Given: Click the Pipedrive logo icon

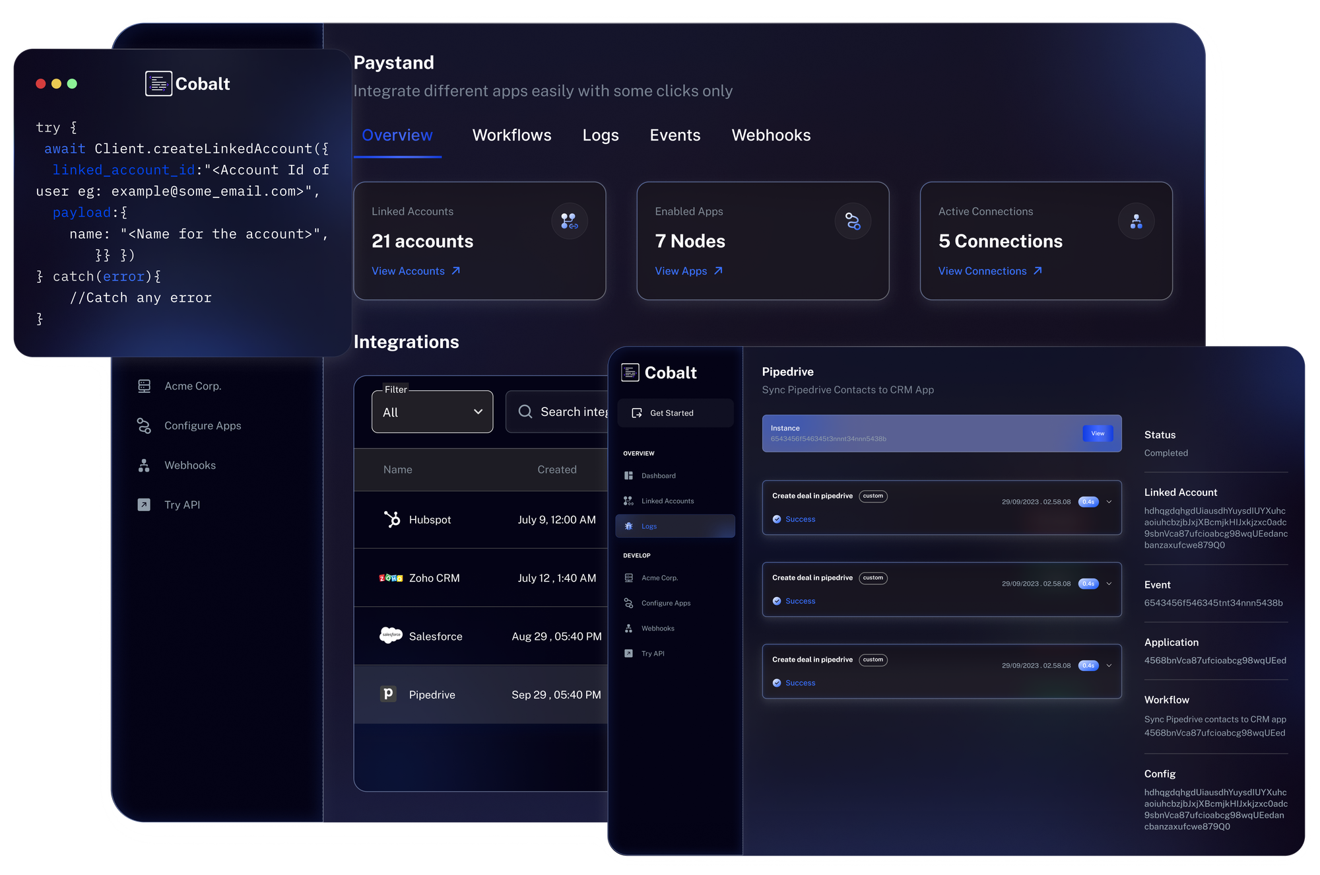Looking at the screenshot, I should pyautogui.click(x=388, y=693).
